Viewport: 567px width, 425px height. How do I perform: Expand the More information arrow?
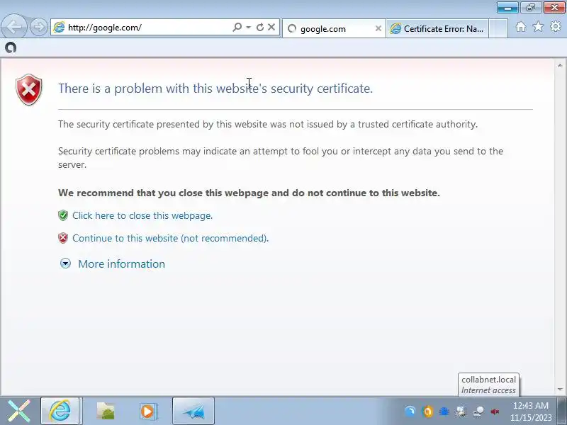point(65,263)
